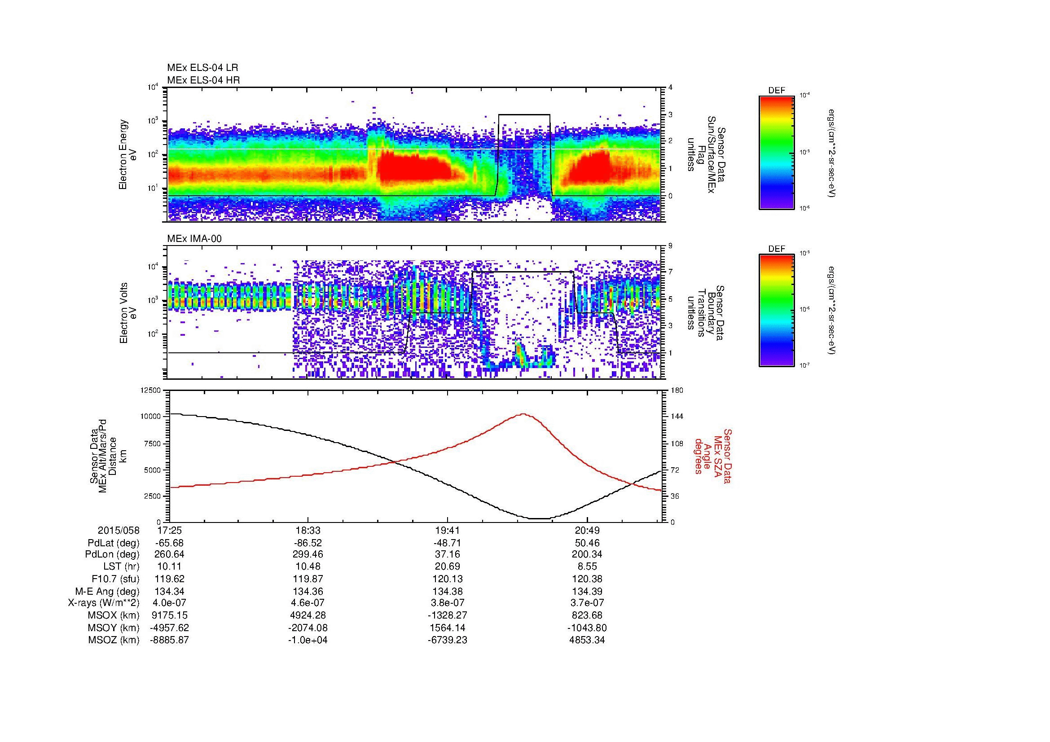Select the lower DEF color bar

click(x=777, y=311)
